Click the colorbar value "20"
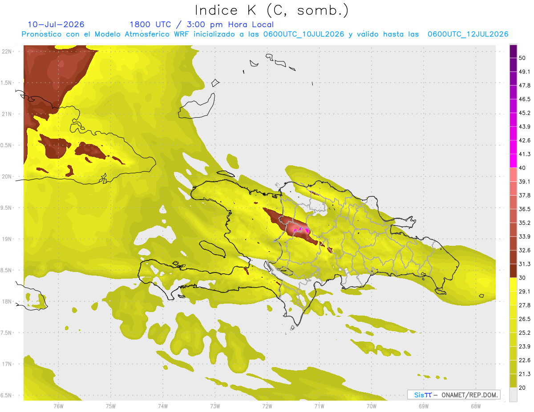 coord(522,388)
